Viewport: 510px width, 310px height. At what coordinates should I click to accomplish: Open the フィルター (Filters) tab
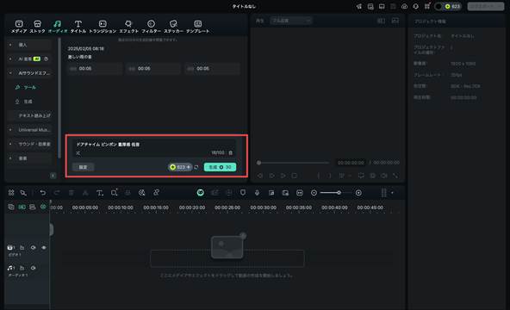click(151, 27)
